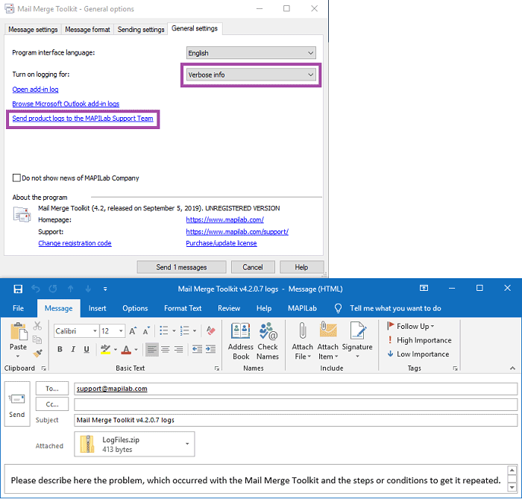Toggle Italic formatting

coord(73,349)
